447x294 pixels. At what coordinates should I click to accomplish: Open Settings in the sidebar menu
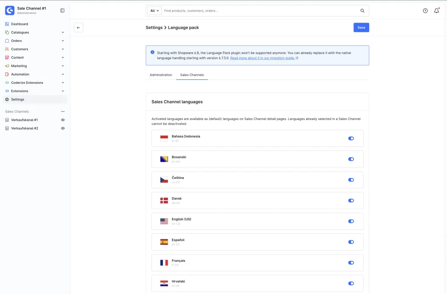[x=35, y=99]
